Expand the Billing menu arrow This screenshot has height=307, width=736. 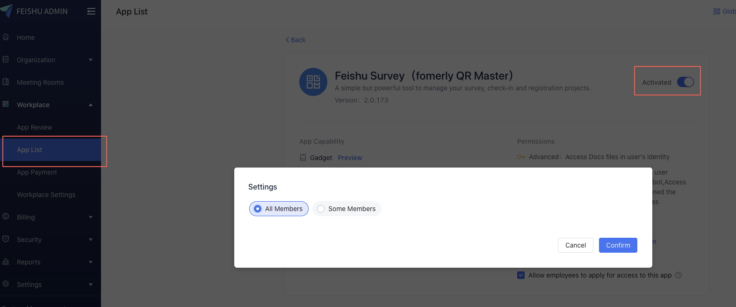click(x=91, y=217)
